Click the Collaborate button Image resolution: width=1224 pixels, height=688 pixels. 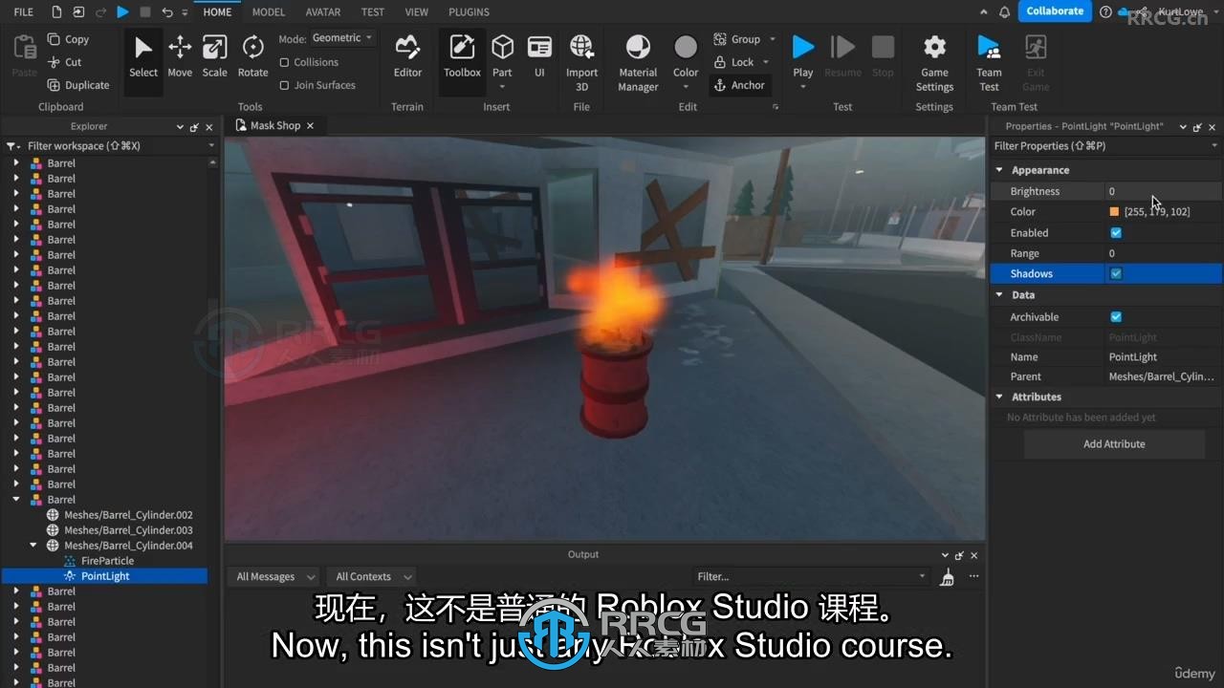tap(1055, 11)
